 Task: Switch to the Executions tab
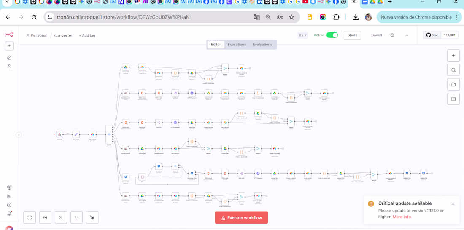click(x=237, y=44)
